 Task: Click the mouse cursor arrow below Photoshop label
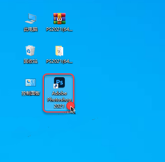click(73, 110)
